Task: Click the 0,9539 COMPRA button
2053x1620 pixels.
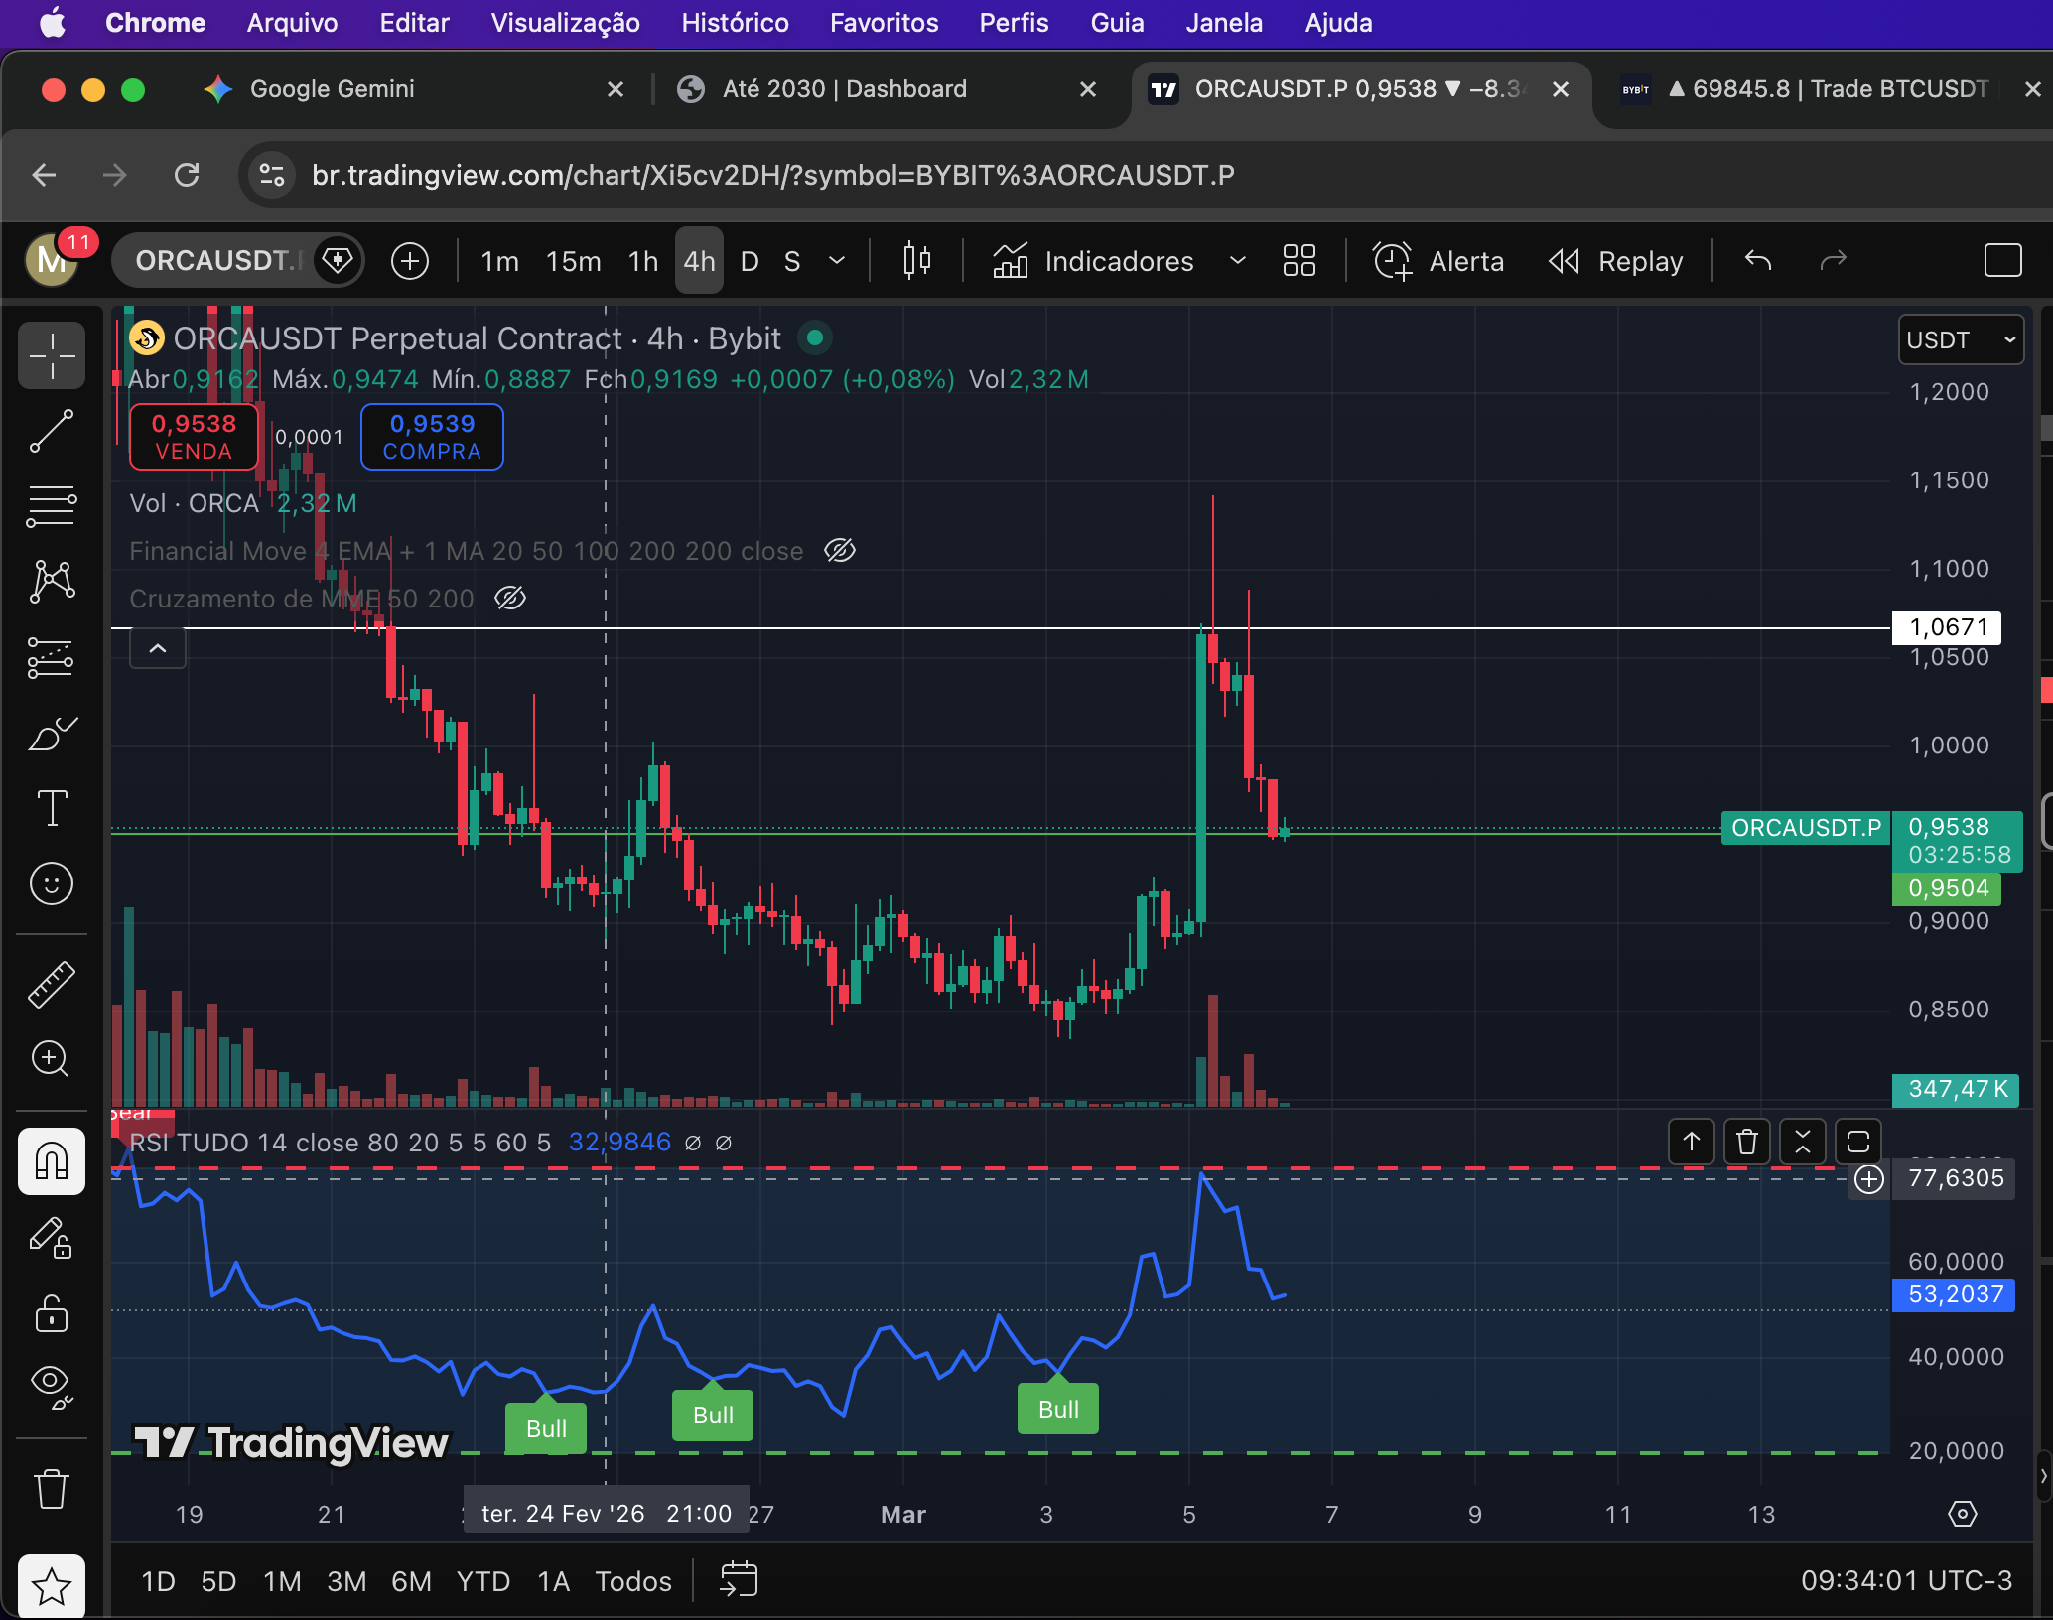Action: (x=432, y=437)
